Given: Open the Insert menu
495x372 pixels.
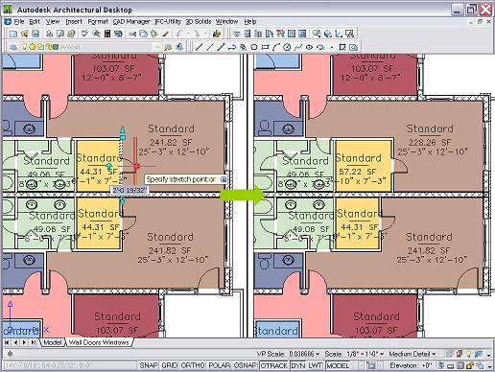Looking at the screenshot, I should pyautogui.click(x=74, y=21).
